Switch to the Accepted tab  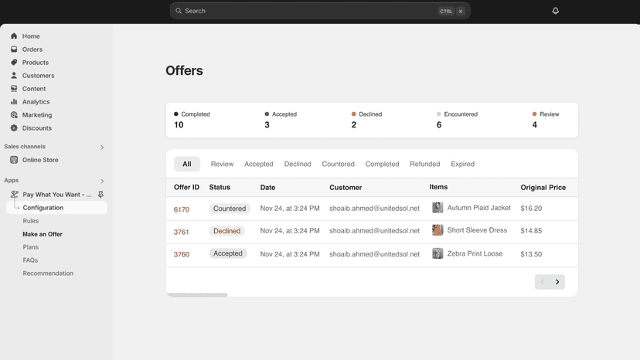(259, 164)
